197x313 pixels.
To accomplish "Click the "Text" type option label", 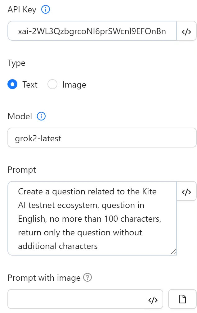I will [30, 85].
